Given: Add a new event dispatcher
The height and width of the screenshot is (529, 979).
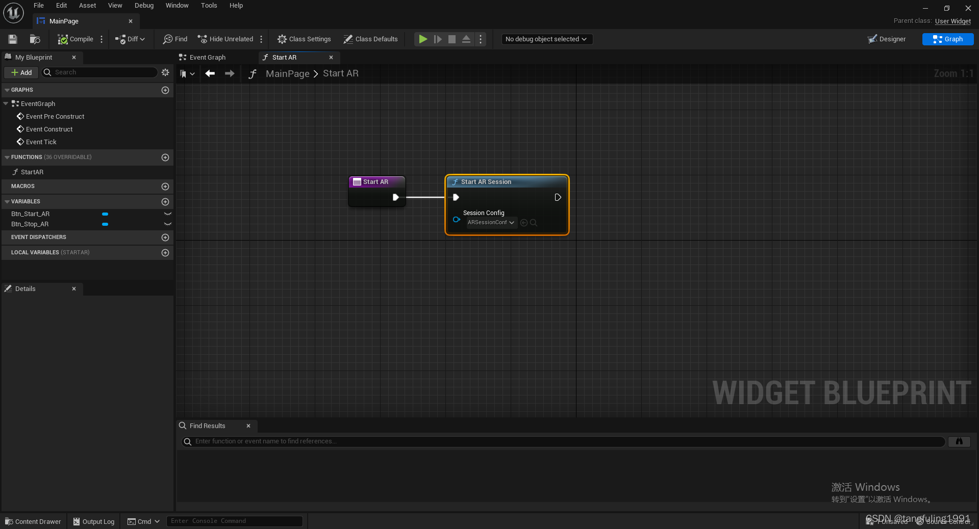Looking at the screenshot, I should click(165, 237).
